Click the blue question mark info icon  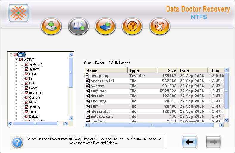coord(17,142)
